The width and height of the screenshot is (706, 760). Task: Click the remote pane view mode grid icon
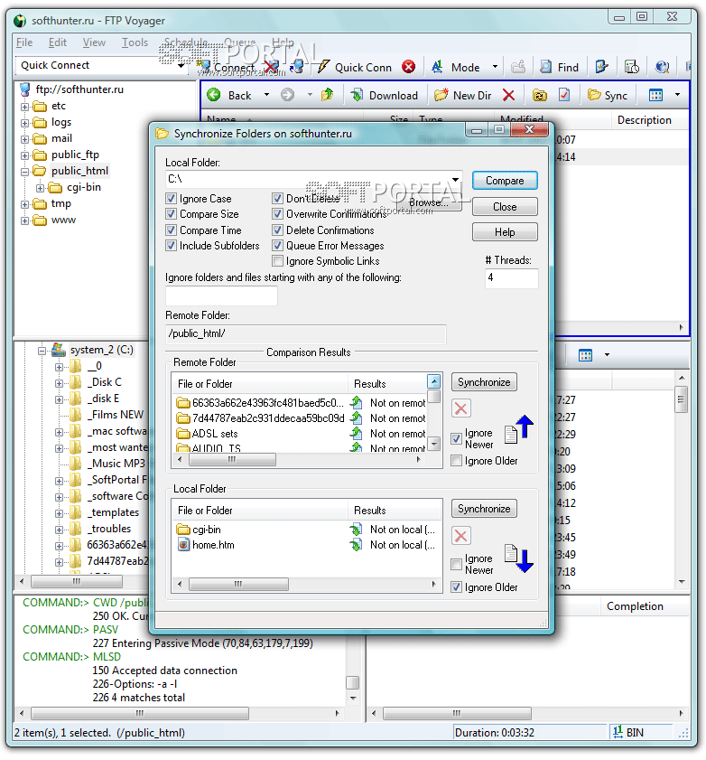click(x=655, y=95)
